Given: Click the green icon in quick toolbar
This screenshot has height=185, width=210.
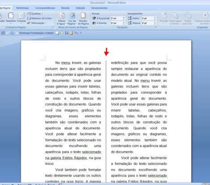Looking at the screenshot, I should [x=62, y=33].
